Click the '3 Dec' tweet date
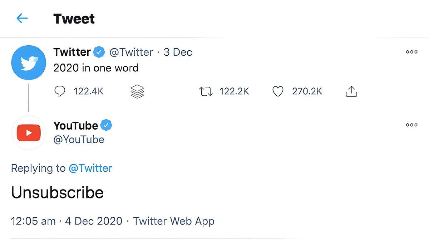 click(x=178, y=52)
